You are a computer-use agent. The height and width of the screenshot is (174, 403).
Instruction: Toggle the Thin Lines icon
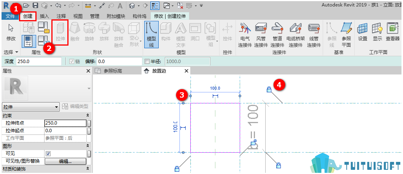pos(155,5)
